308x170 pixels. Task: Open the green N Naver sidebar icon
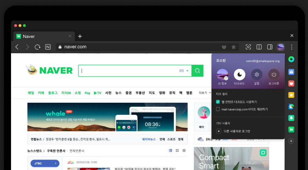click(x=291, y=129)
